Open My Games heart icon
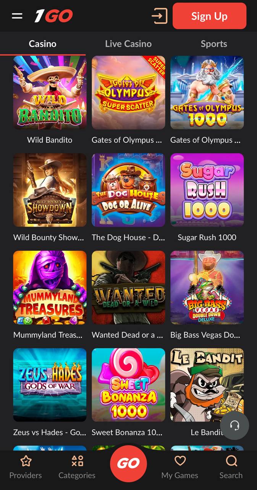This screenshot has width=257, height=490. [x=180, y=461]
